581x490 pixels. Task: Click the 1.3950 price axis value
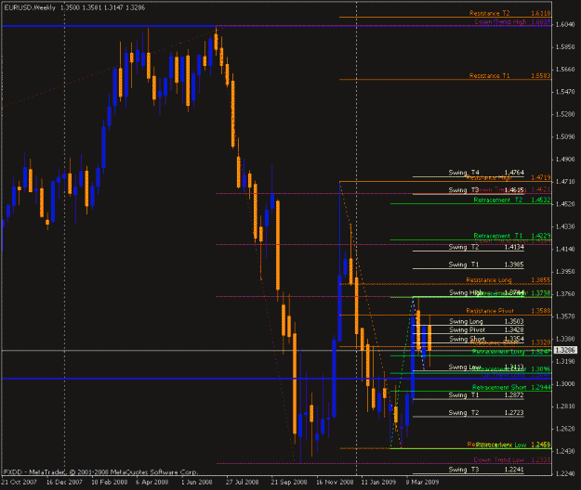(565, 272)
